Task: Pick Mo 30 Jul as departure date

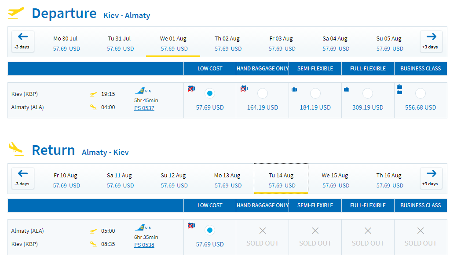Action: (66, 44)
